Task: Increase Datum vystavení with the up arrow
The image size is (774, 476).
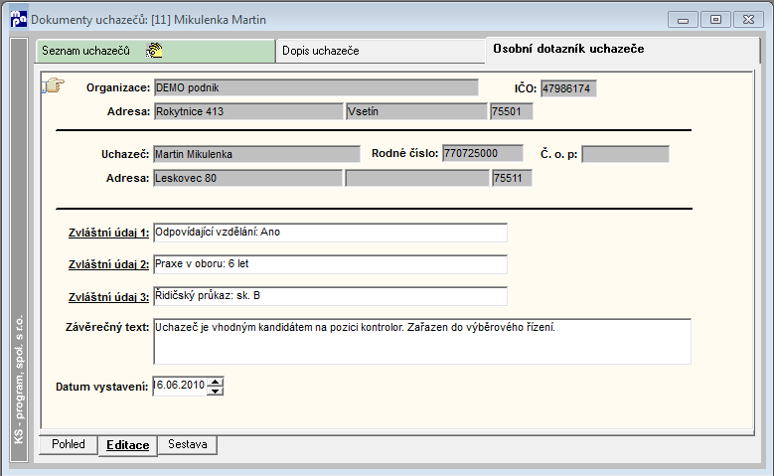Action: point(216,382)
